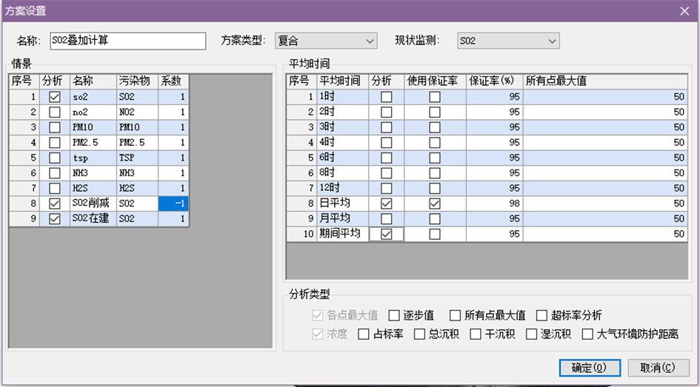Uncheck the 日平均 analysis checkbox

pyautogui.click(x=386, y=203)
